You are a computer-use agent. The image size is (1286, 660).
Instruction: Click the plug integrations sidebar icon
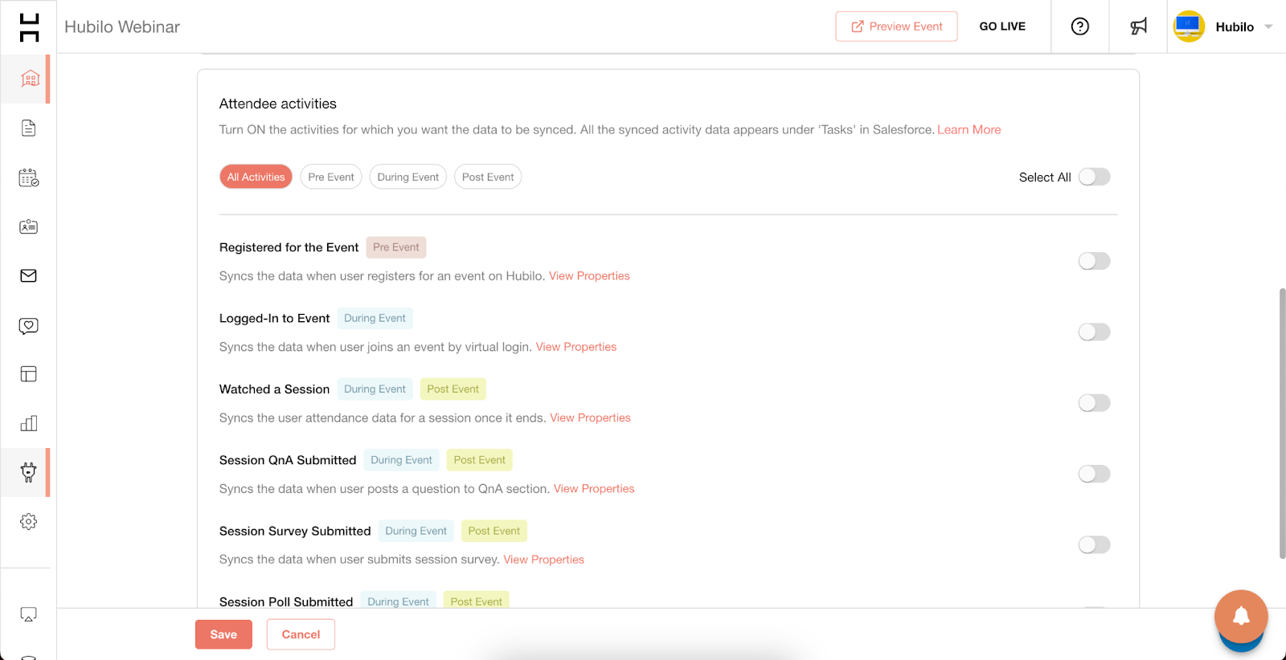[x=29, y=472]
